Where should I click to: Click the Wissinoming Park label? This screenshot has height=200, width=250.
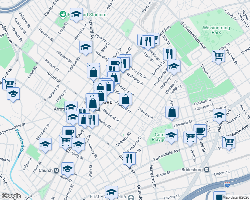(x=216, y=30)
